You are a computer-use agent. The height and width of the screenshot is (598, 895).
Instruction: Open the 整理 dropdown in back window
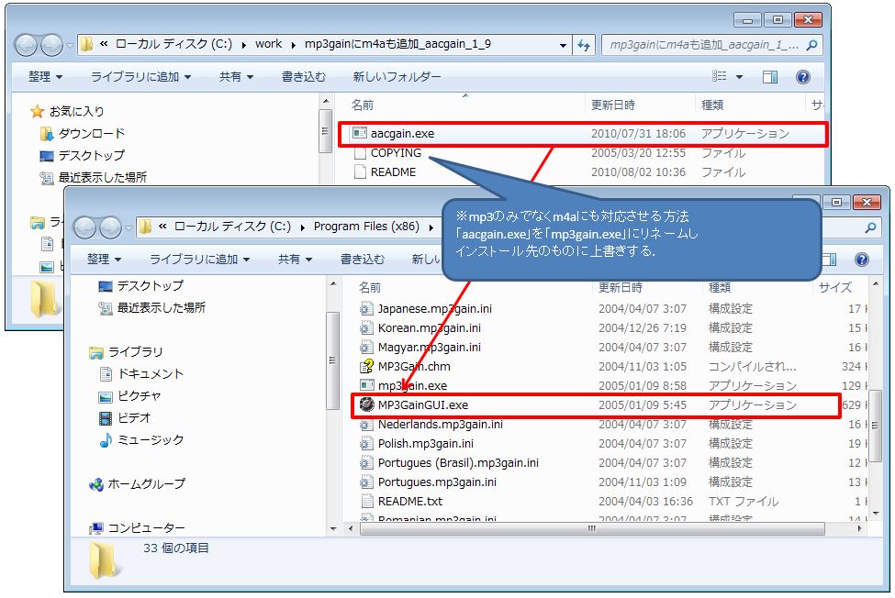coord(45,77)
